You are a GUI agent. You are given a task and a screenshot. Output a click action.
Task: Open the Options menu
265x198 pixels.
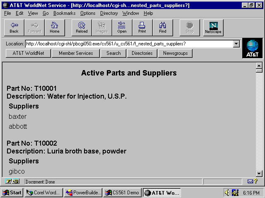pos(88,13)
